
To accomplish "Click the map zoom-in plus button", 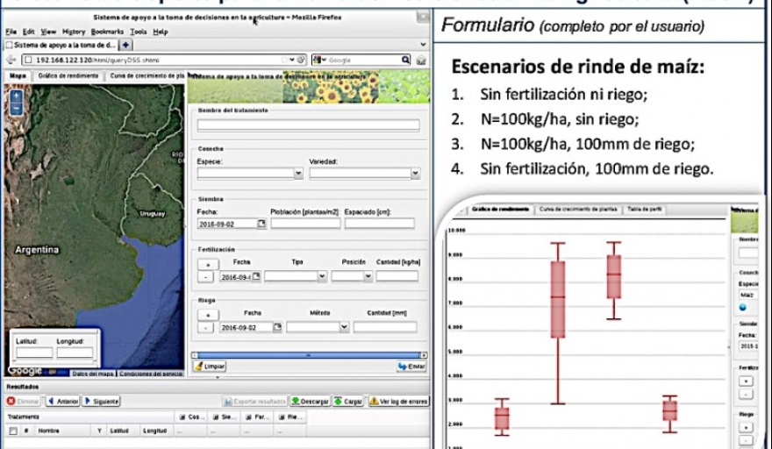I will click(x=18, y=95).
